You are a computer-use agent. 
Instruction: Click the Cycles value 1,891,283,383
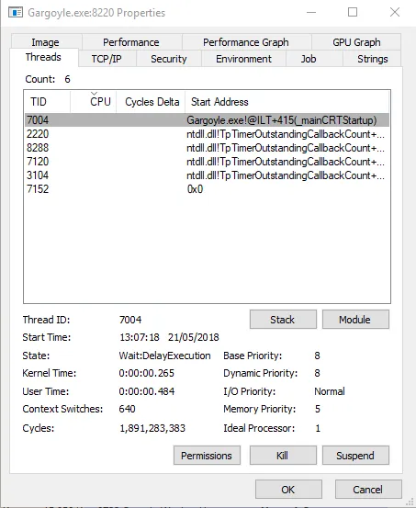click(x=152, y=428)
